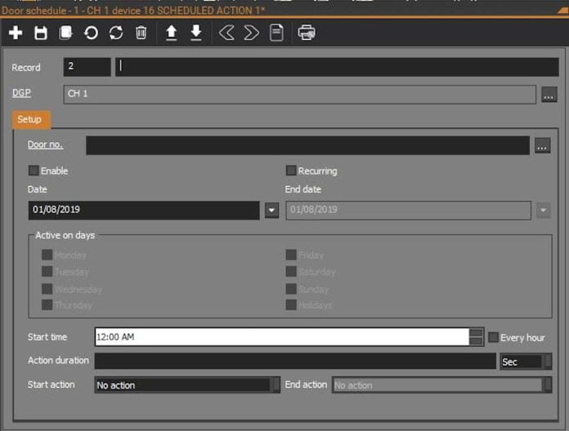
Task: Tick the Enable checkbox
Action: coord(34,171)
